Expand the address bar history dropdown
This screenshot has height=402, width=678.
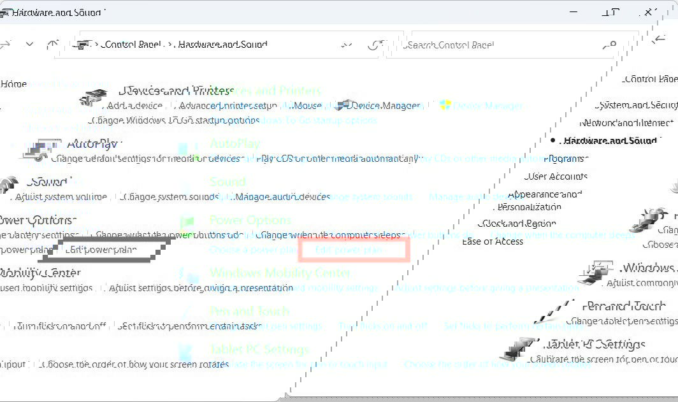click(347, 45)
